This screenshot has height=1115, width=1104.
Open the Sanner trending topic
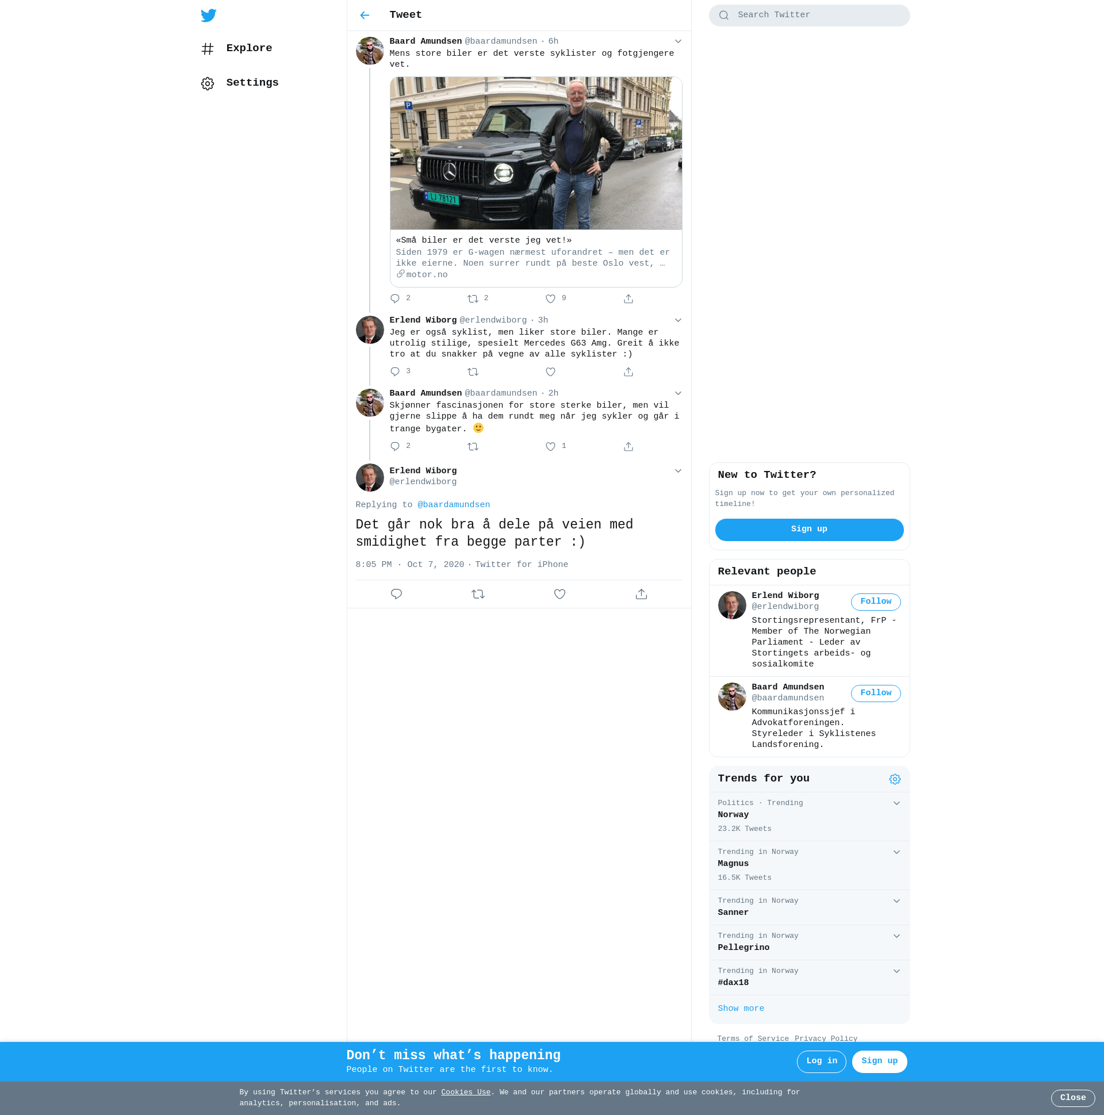tap(809, 907)
